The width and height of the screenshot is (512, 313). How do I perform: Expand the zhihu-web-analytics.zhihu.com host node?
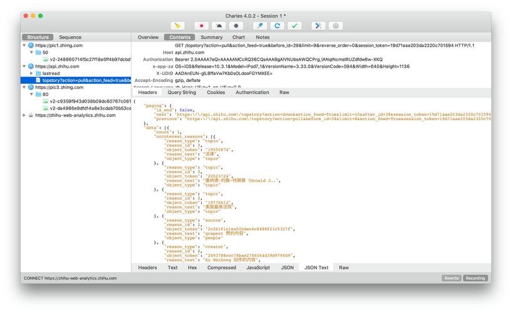(x=24, y=115)
